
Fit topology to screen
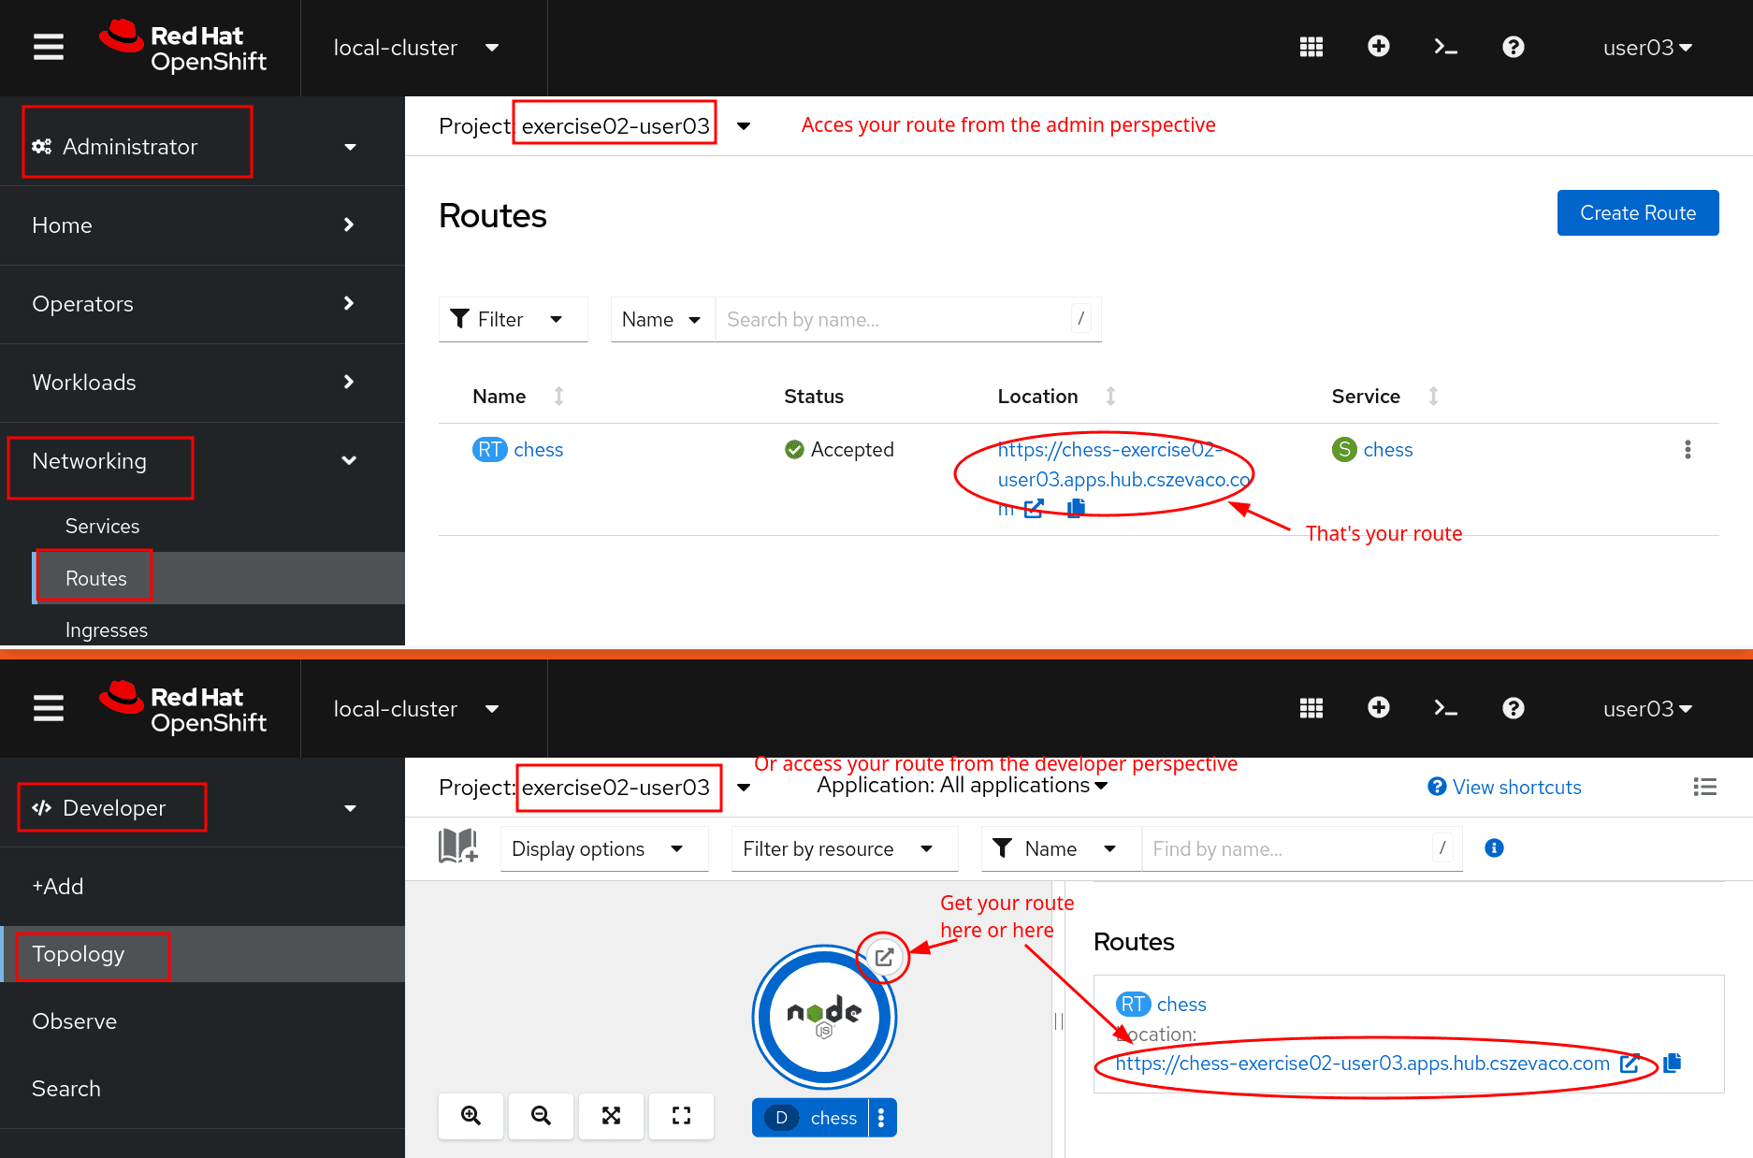click(611, 1116)
